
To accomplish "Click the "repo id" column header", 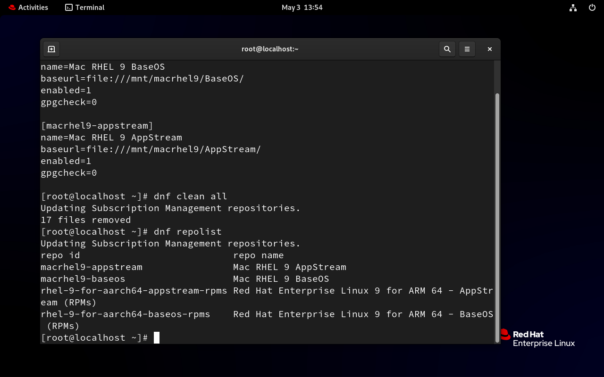I will point(60,255).
